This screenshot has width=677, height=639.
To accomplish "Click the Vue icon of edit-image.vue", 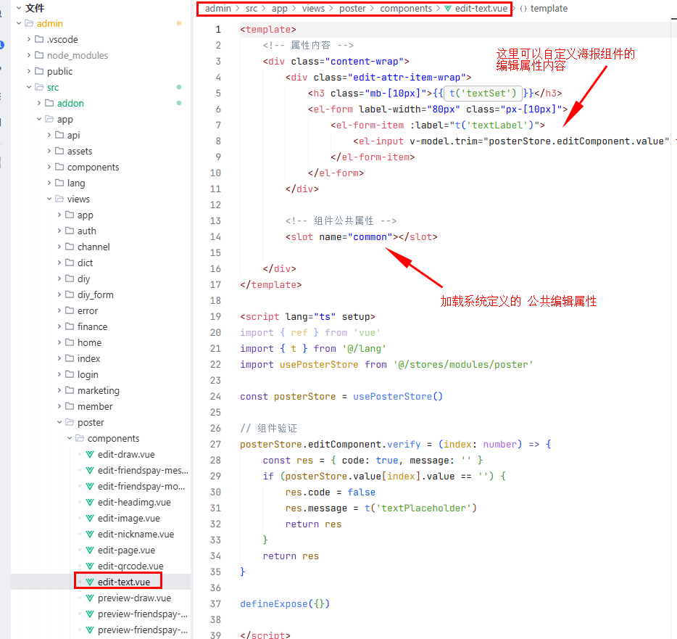I will click(90, 519).
